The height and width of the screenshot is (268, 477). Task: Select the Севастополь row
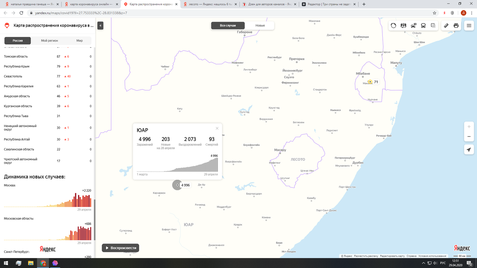[48, 76]
